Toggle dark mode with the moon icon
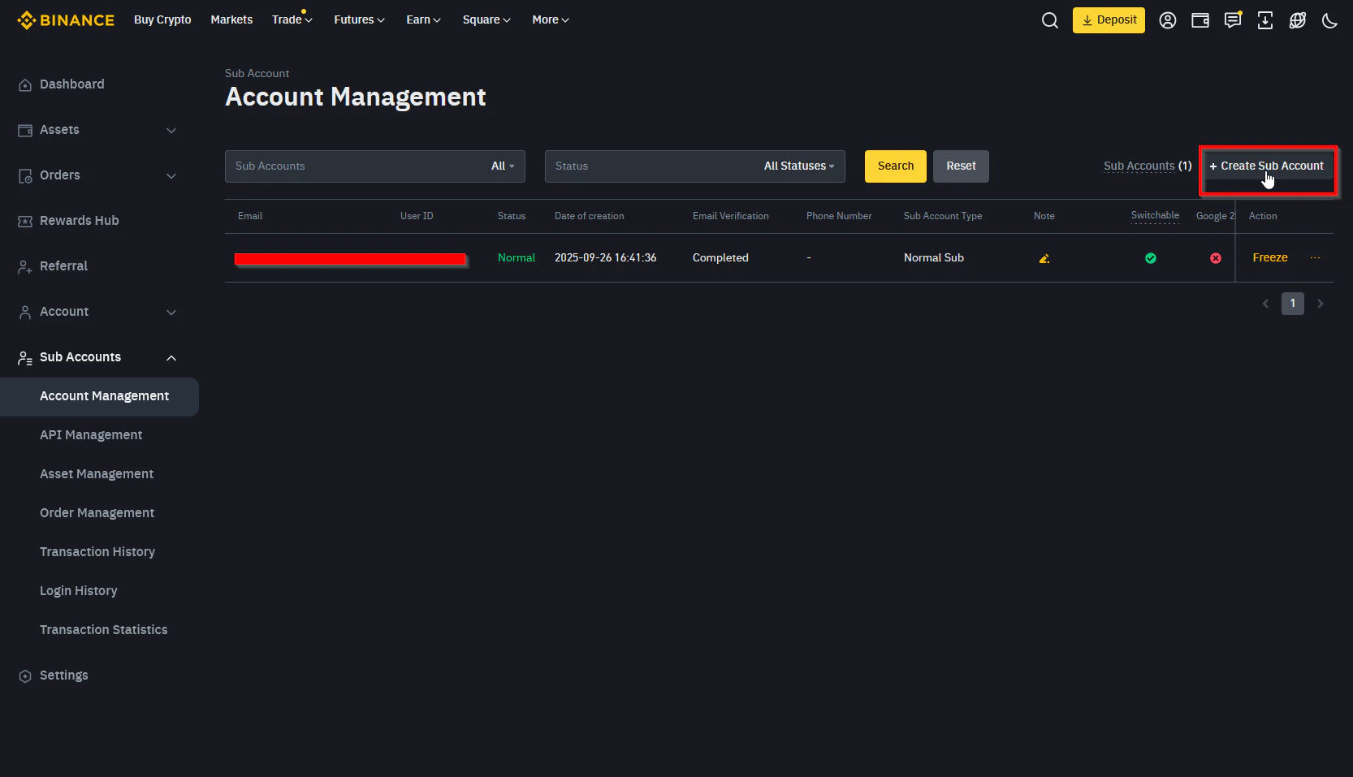The height and width of the screenshot is (777, 1353). click(x=1329, y=19)
